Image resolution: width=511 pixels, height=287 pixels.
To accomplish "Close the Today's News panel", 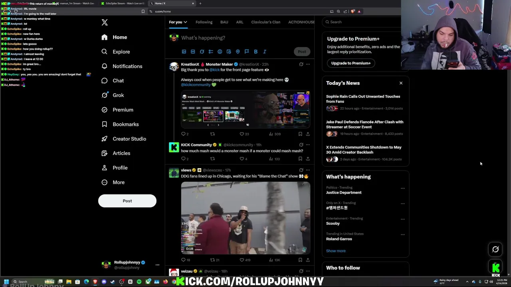I will [401, 83].
